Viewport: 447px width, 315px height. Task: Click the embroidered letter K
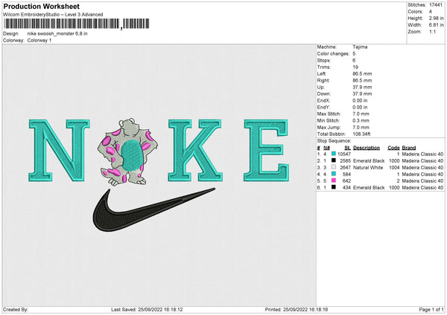195,150
